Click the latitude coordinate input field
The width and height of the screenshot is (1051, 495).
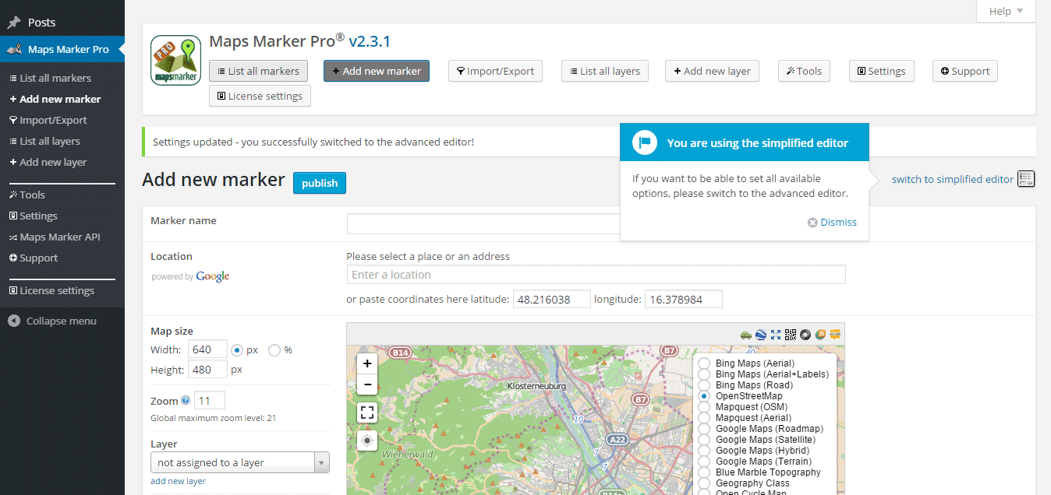coord(551,299)
